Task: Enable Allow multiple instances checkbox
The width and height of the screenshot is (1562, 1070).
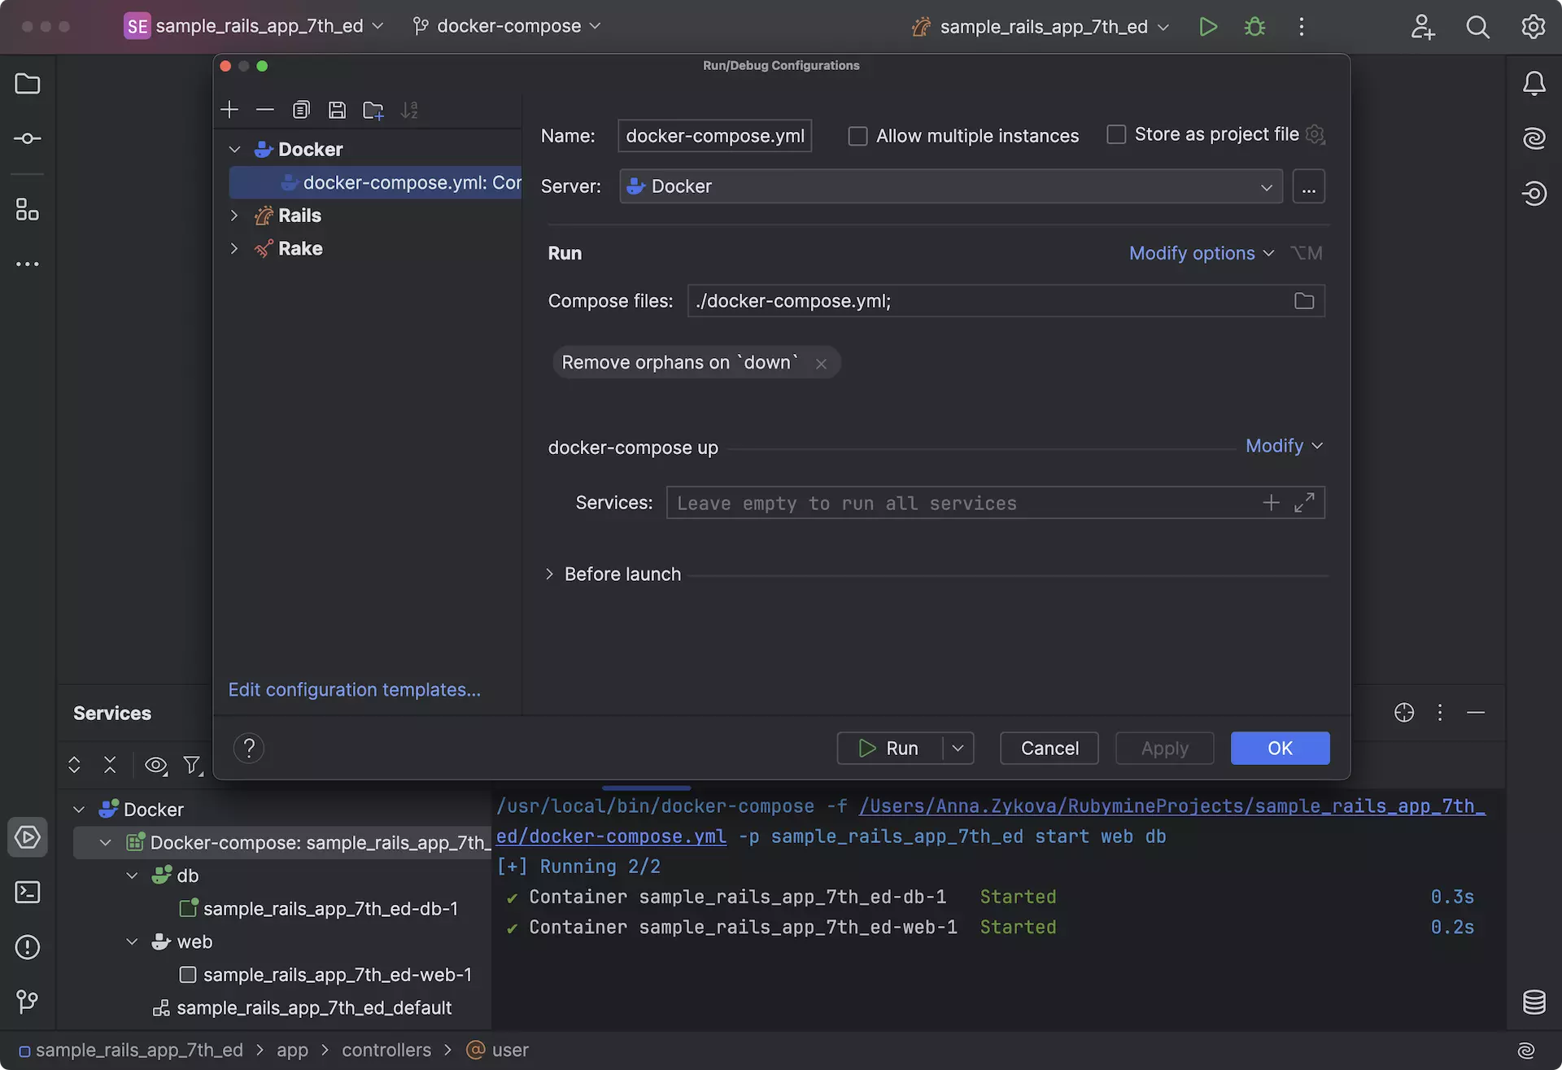Action: click(857, 136)
